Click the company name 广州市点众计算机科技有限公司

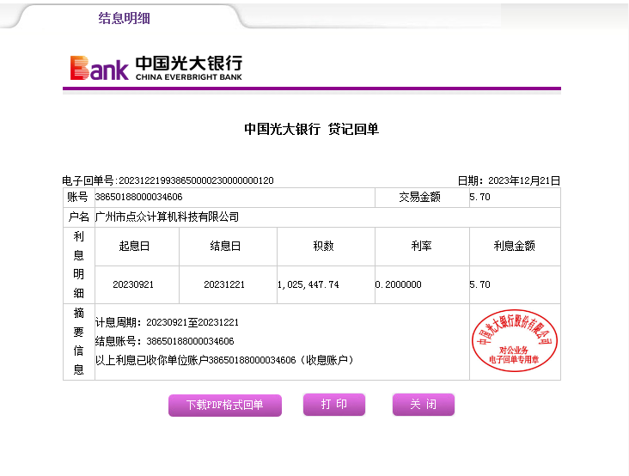[x=167, y=217]
